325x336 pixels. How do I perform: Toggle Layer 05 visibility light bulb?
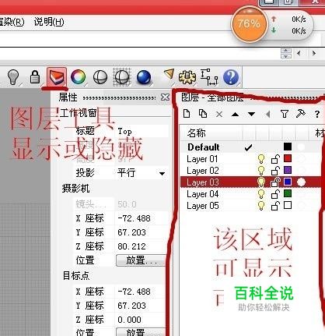click(261, 206)
